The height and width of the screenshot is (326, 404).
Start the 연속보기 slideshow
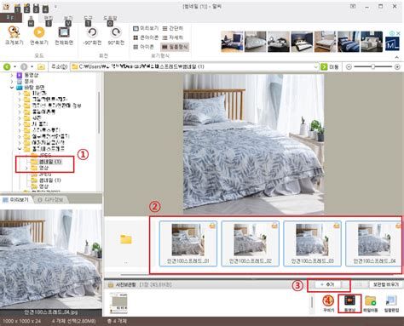pyautogui.click(x=39, y=36)
